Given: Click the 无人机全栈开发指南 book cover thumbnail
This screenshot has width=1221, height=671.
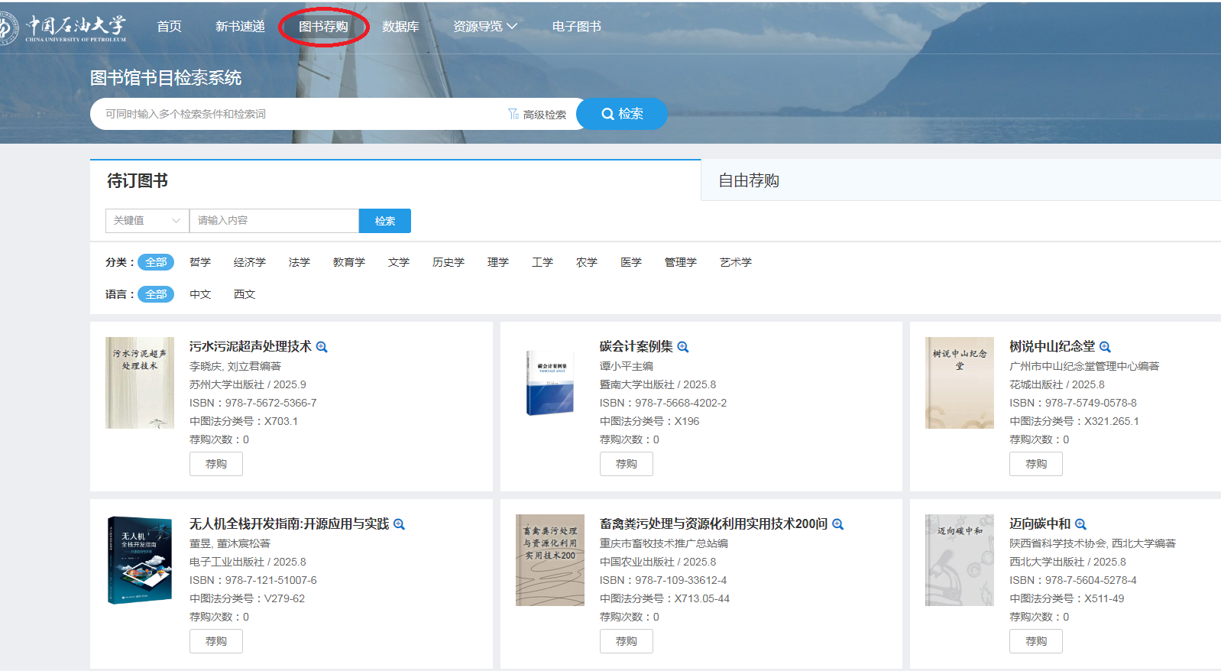Looking at the screenshot, I should 140,560.
